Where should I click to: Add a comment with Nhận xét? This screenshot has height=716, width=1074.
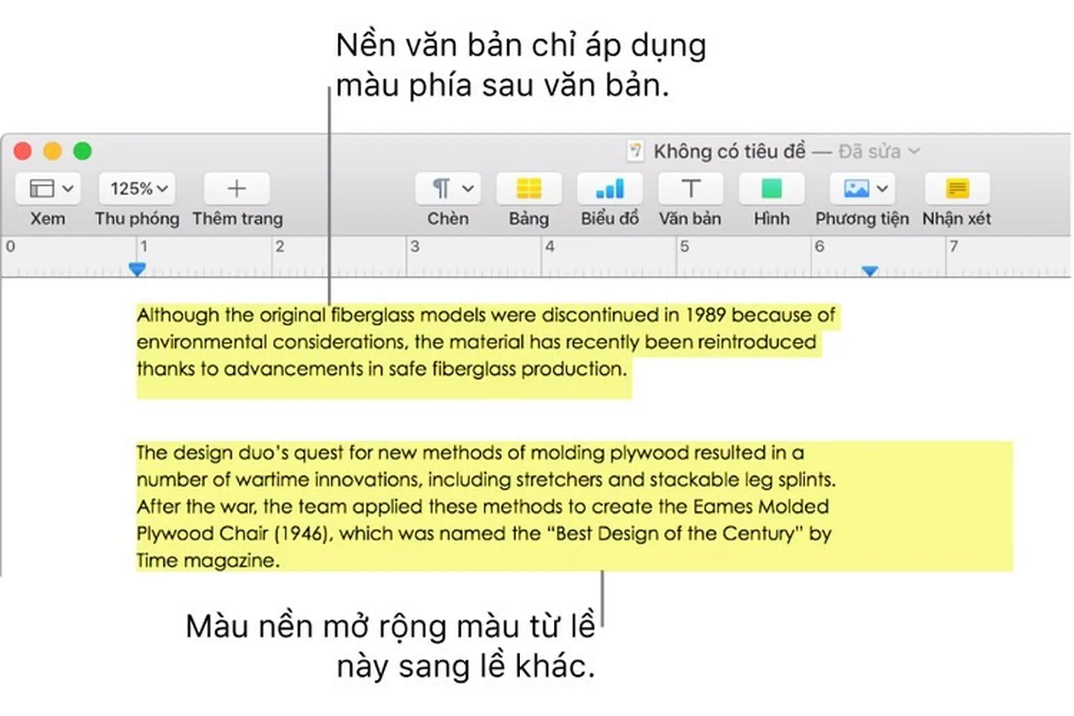[x=957, y=189]
